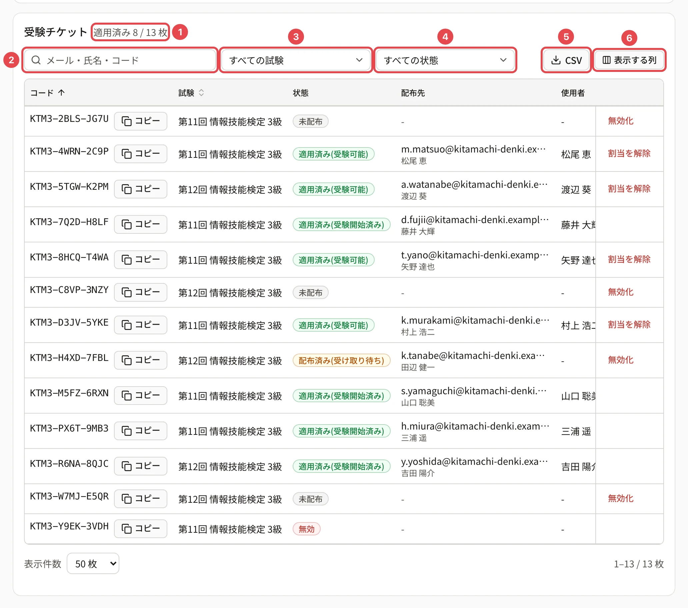Click the 配布済み(受け取り待ち) status badge

point(341,361)
